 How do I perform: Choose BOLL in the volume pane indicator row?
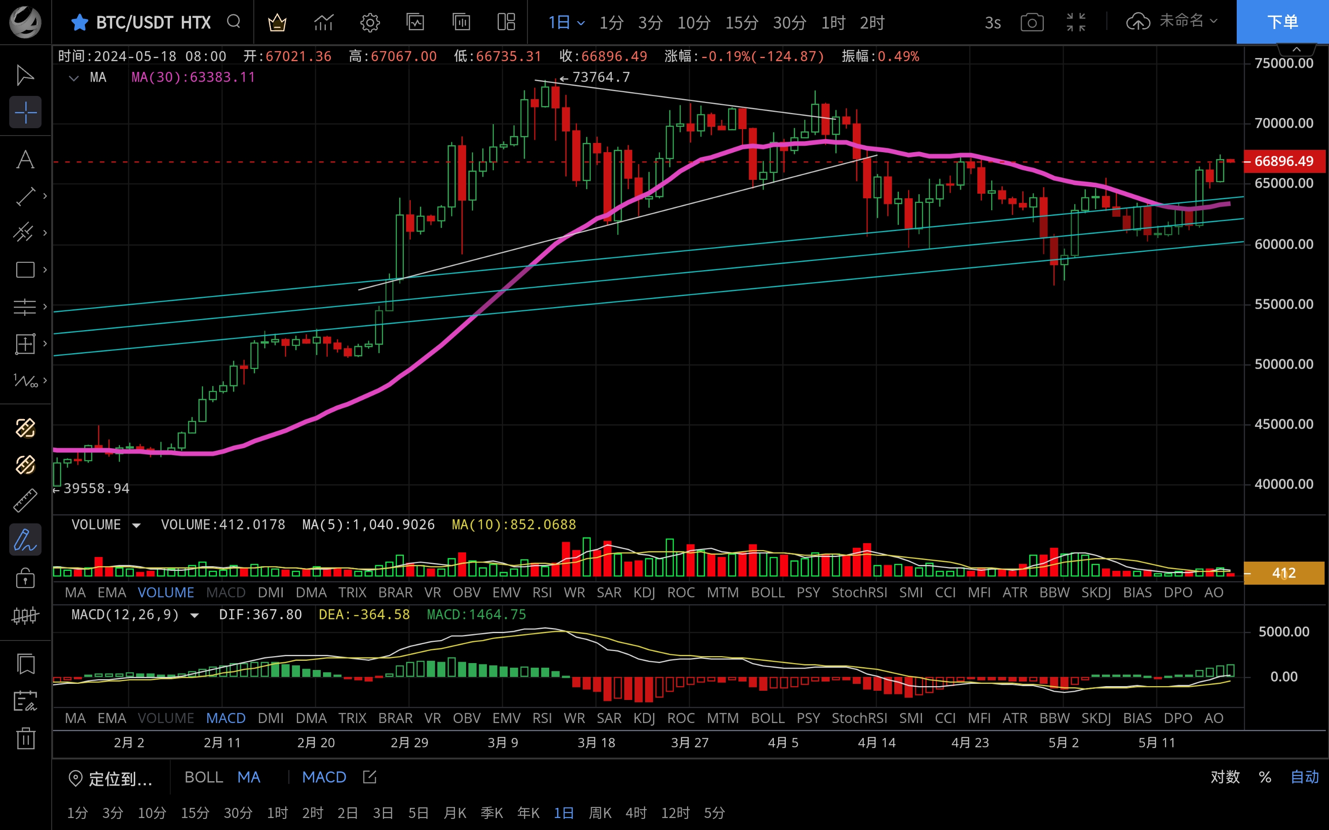[x=768, y=593]
